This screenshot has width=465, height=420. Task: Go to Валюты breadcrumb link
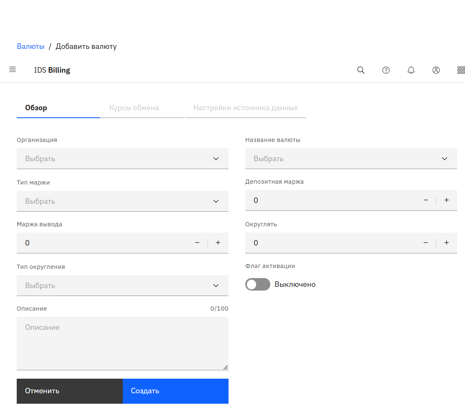click(x=30, y=46)
